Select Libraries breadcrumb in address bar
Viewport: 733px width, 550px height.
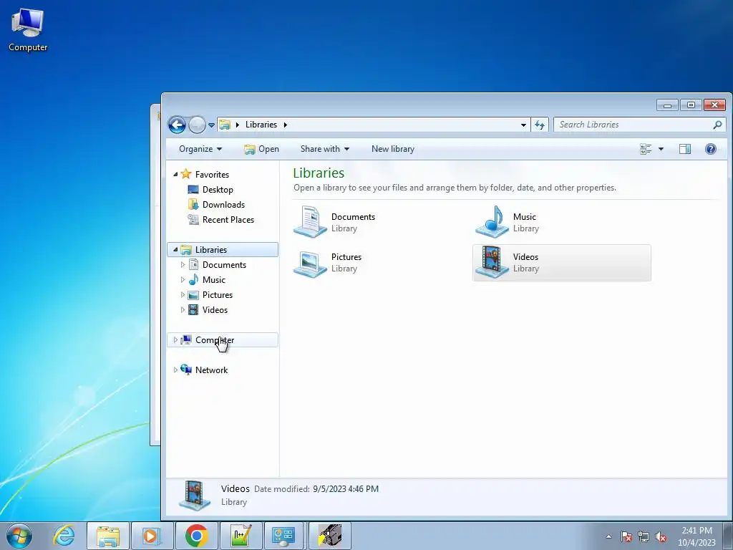point(261,125)
